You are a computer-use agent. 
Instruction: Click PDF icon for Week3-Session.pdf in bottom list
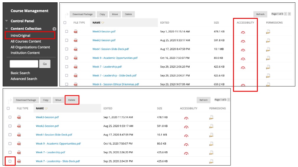[19, 117]
